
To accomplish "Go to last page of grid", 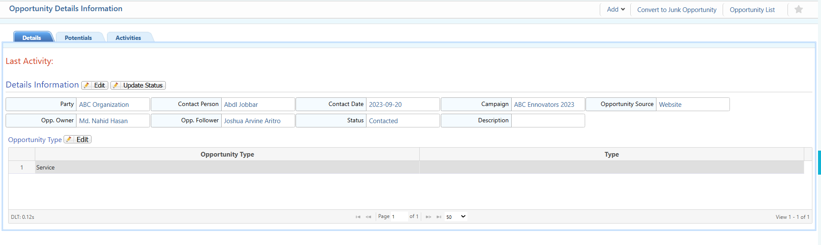I will [x=439, y=217].
